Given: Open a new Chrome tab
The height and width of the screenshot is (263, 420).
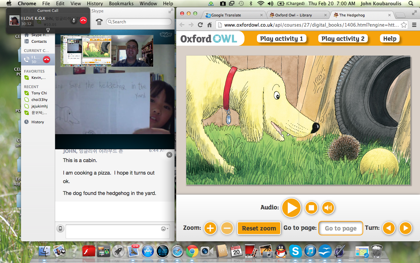Looking at the screenshot, I should [400, 15].
